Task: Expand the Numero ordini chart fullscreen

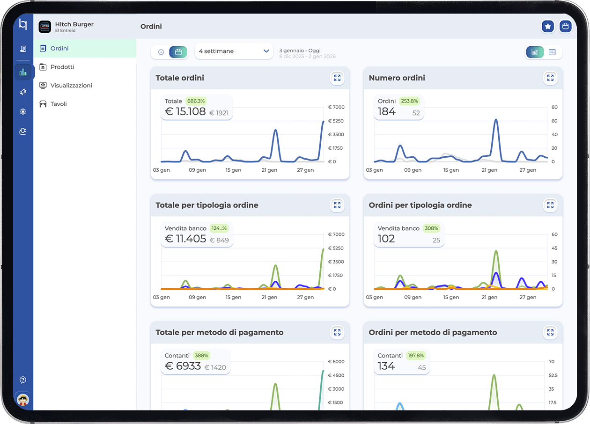Action: 550,78
